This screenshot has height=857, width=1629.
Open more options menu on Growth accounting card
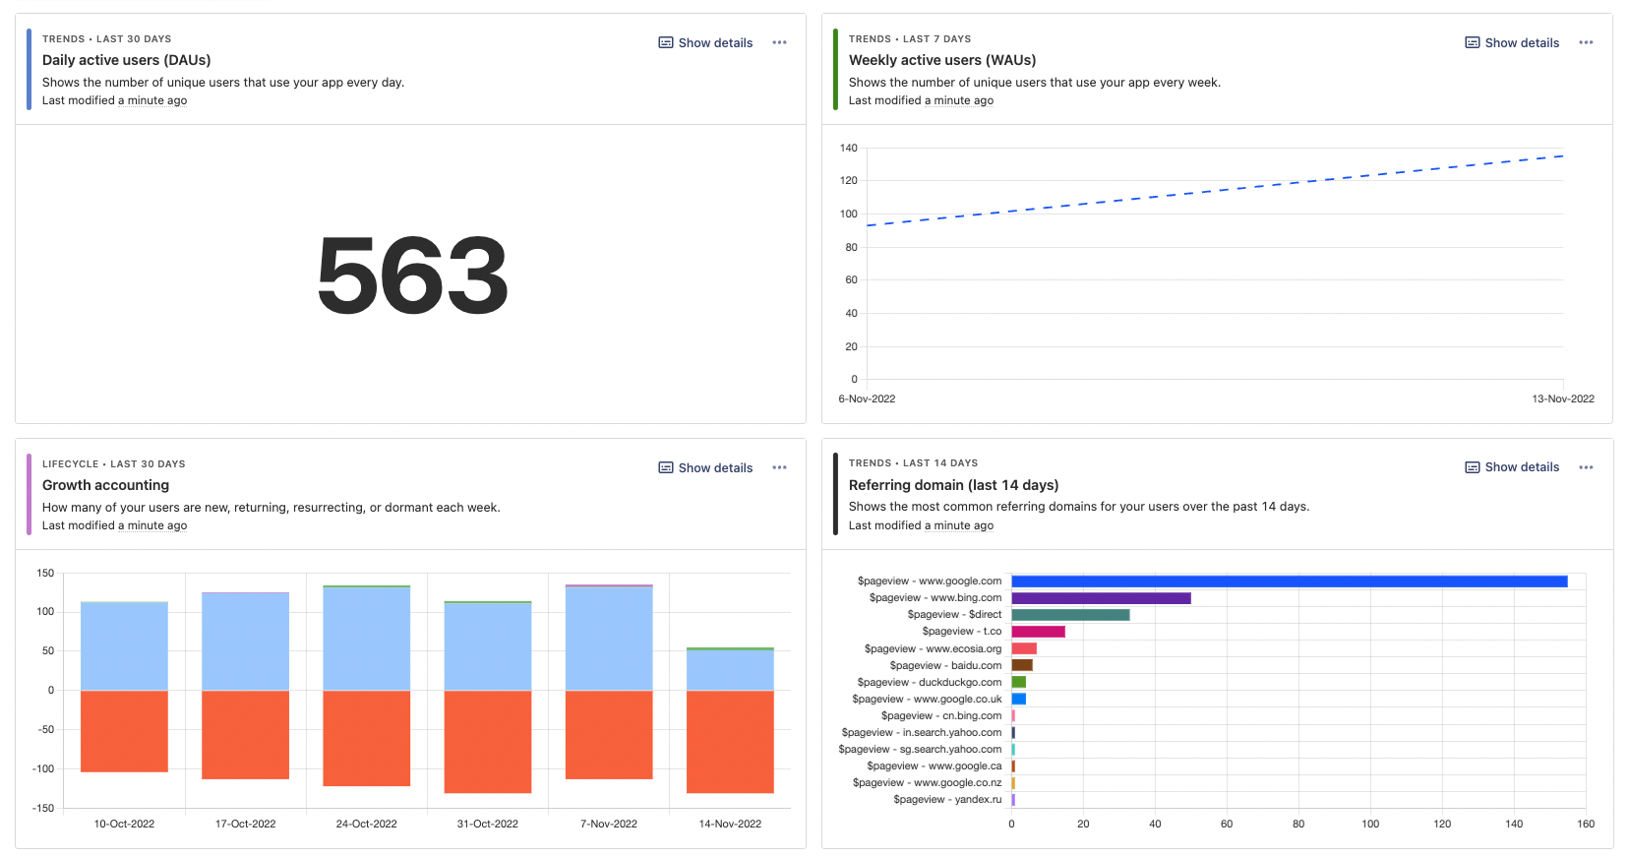(x=779, y=467)
